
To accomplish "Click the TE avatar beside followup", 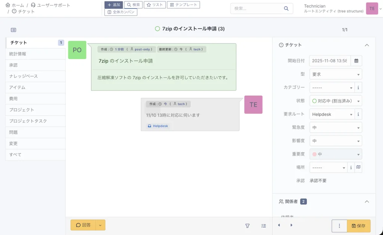I will click(x=253, y=104).
